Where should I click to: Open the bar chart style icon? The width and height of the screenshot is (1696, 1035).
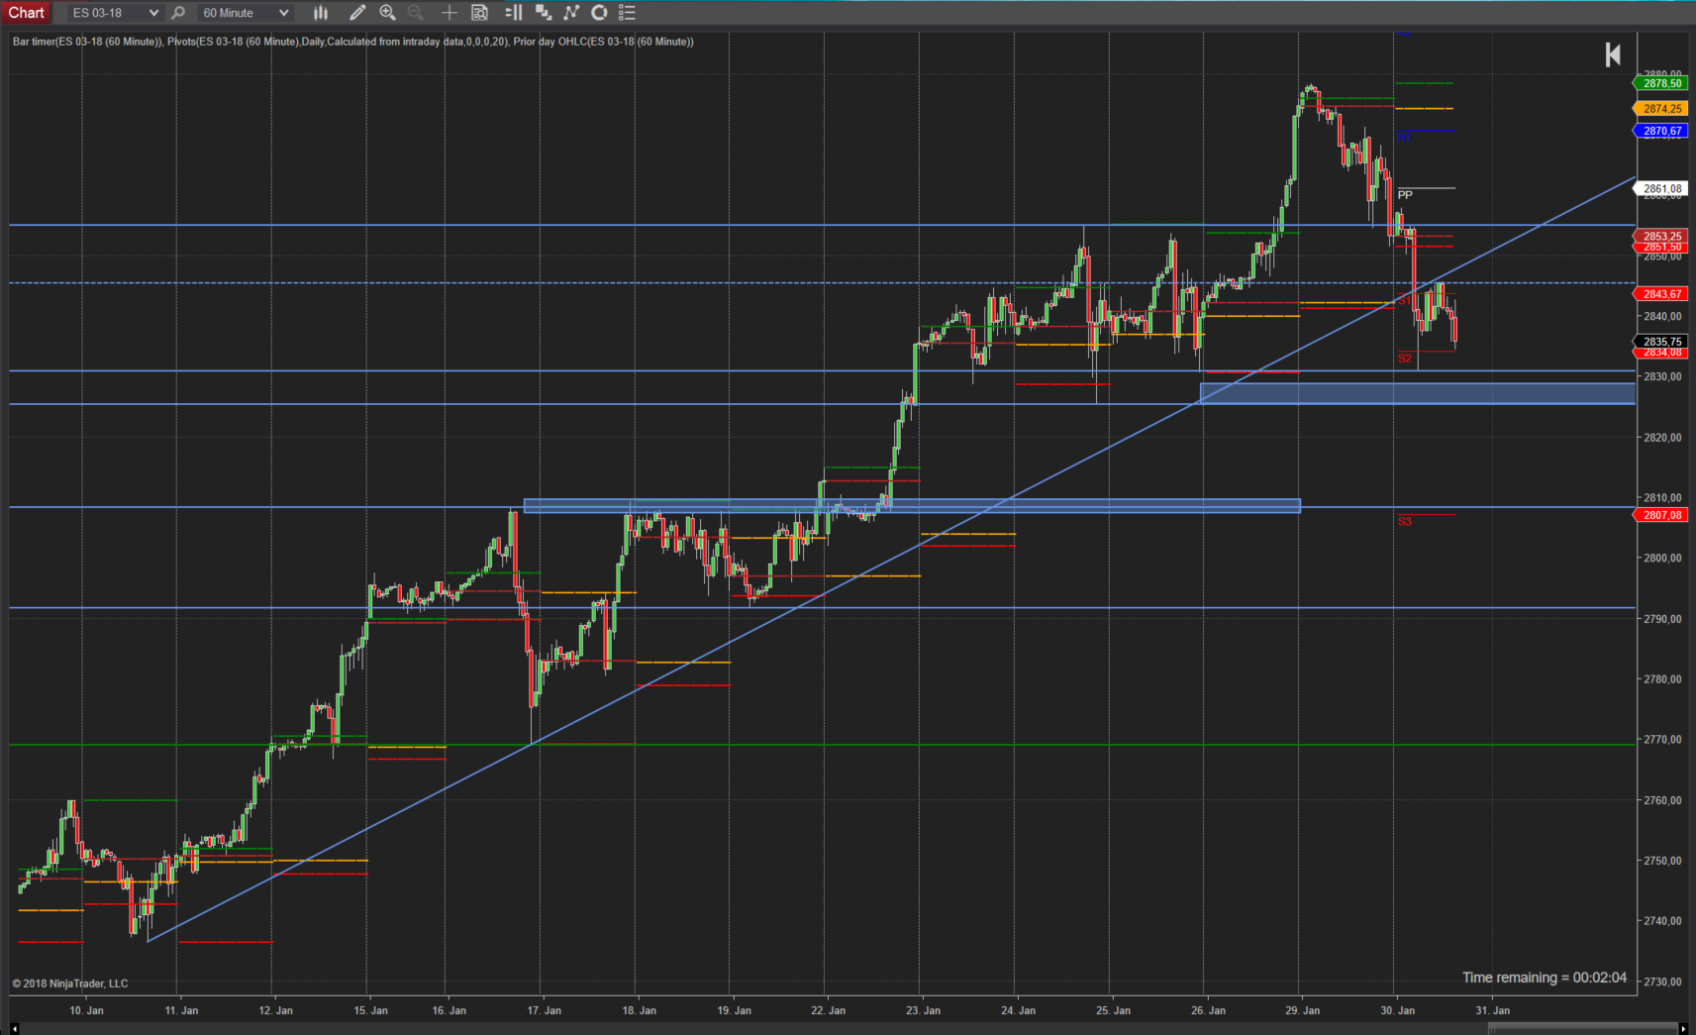tap(321, 13)
